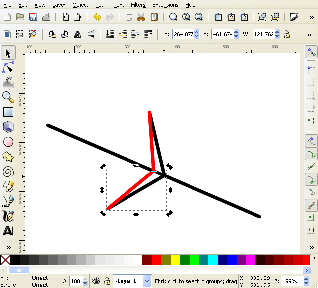Viewport: 318px width, 288px height.
Task: Toggle current layer lock
Action: tap(107, 281)
